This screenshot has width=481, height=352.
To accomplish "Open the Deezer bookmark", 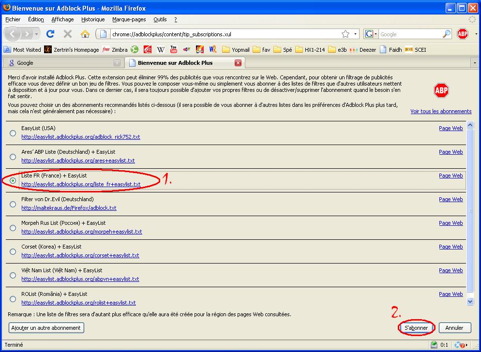I will click(363, 50).
